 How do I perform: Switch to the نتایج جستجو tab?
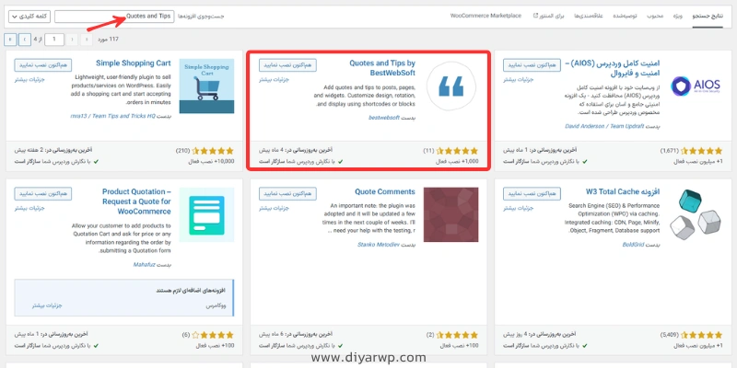tap(708, 16)
